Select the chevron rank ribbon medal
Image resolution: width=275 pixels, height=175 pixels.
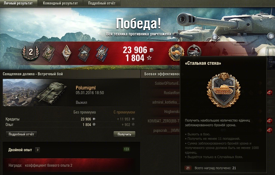[x=49, y=53]
